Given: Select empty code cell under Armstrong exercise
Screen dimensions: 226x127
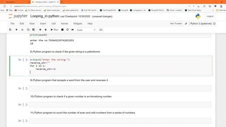Looking at the screenshot, I should click(120, 105).
